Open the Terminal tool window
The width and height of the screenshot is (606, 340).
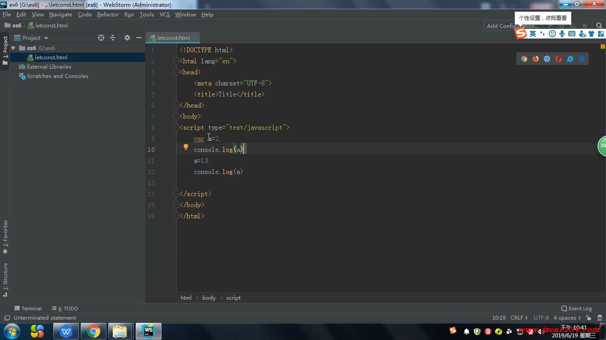coord(28,309)
